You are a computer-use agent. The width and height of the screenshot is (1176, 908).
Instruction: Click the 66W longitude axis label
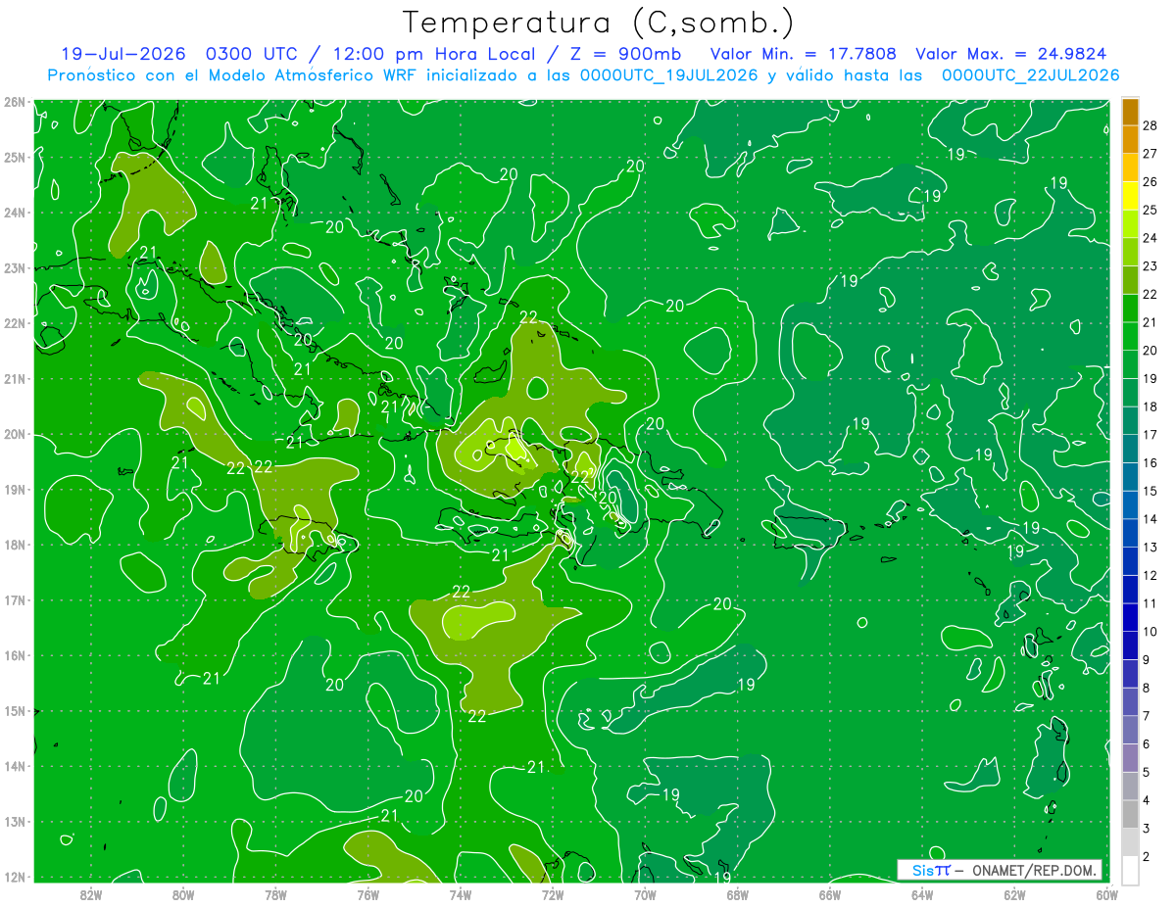coord(830,894)
